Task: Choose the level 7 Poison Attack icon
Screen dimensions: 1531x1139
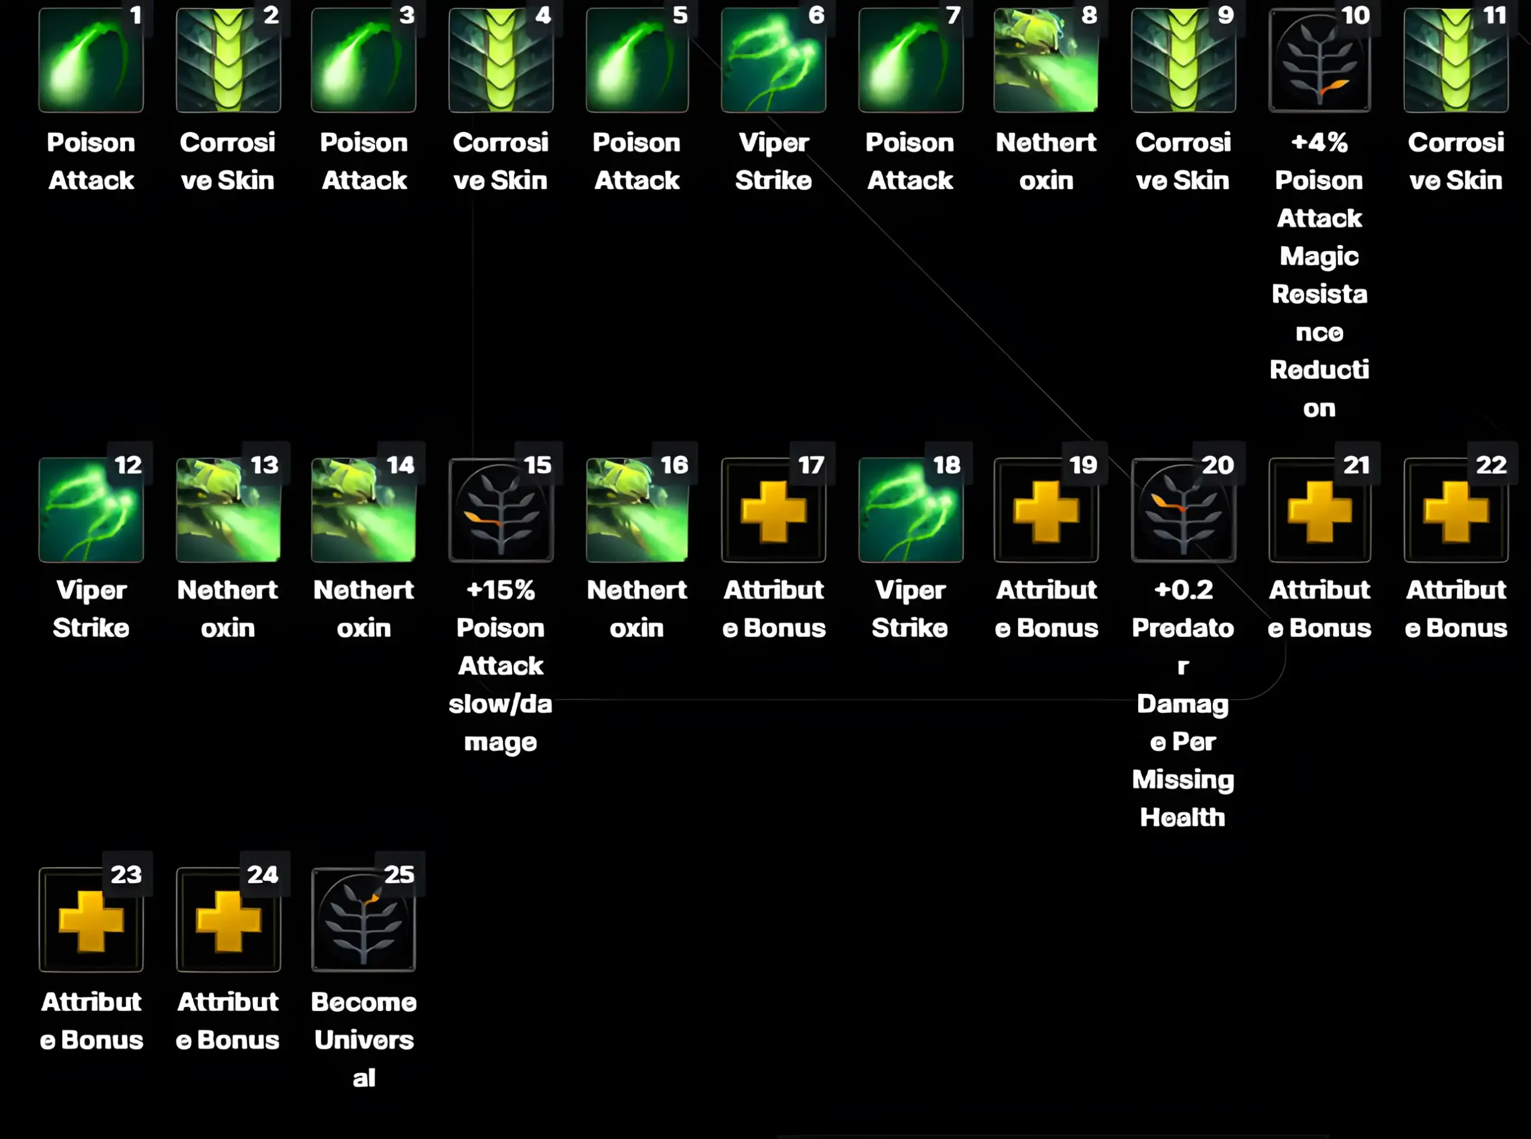Action: (x=911, y=60)
